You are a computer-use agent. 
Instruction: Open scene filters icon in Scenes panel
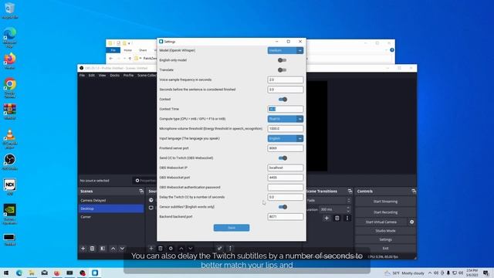pyautogui.click(x=103, y=249)
